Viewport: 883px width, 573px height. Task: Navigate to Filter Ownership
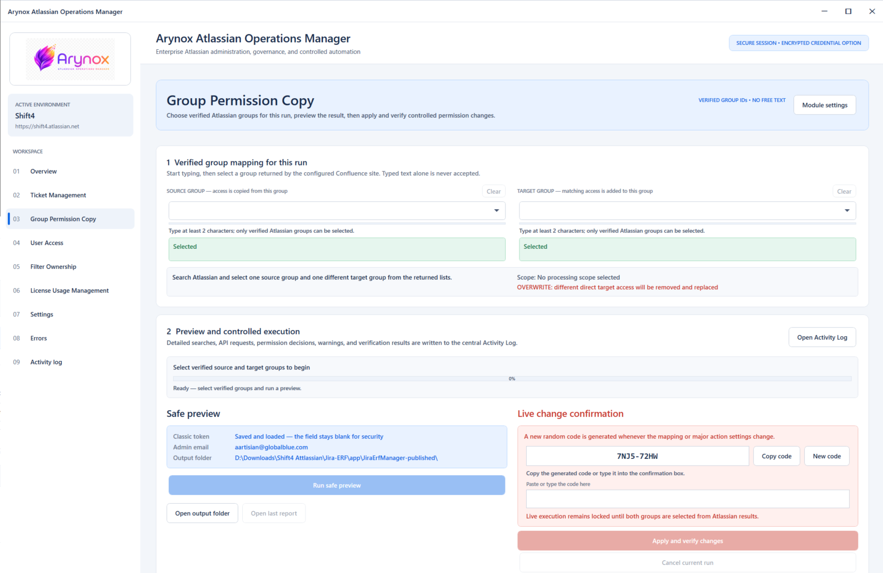(70, 267)
